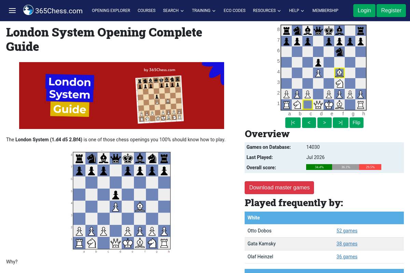Image resolution: width=410 pixels, height=273 pixels.
Task: Click the white bishop on f4 in the article diagram
Action: [x=140, y=206]
